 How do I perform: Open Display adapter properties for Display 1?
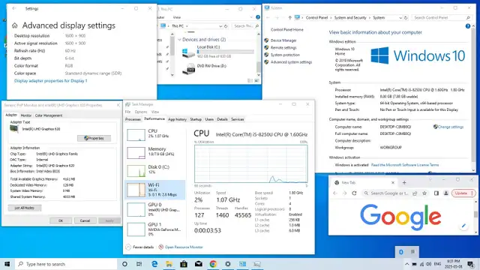pos(51,81)
